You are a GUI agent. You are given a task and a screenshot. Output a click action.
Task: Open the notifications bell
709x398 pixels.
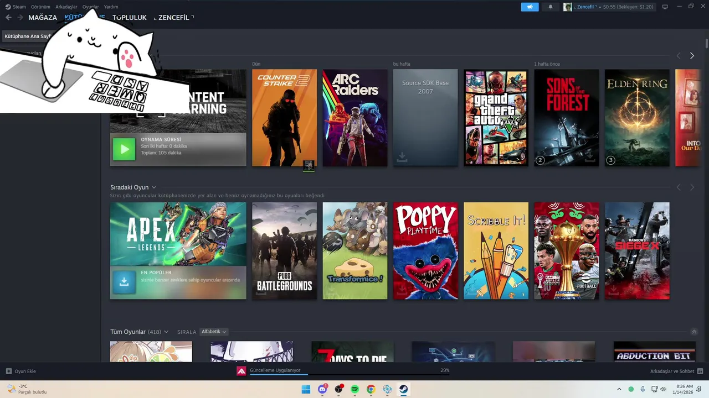click(x=550, y=7)
